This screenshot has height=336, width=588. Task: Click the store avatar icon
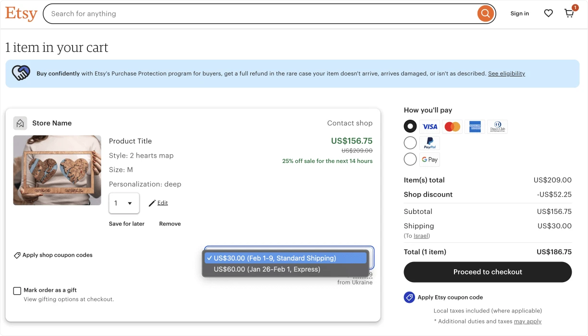click(x=20, y=123)
